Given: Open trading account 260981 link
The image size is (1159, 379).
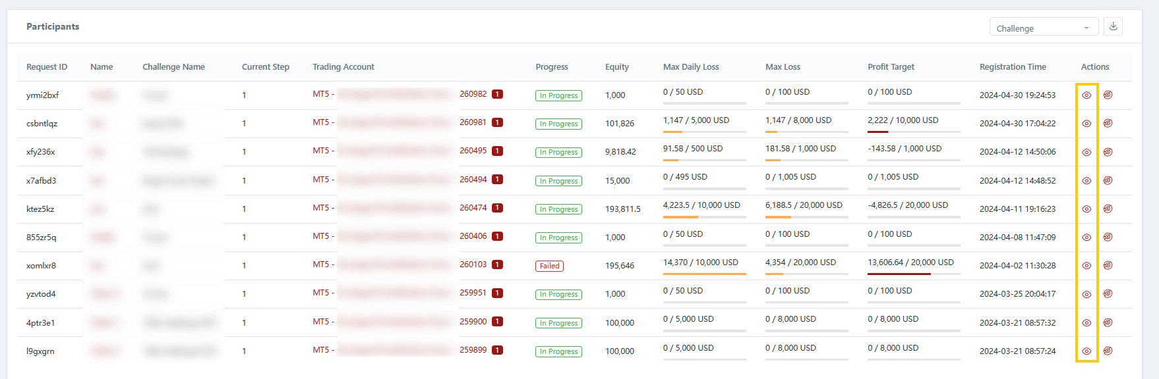Looking at the screenshot, I should [x=473, y=122].
